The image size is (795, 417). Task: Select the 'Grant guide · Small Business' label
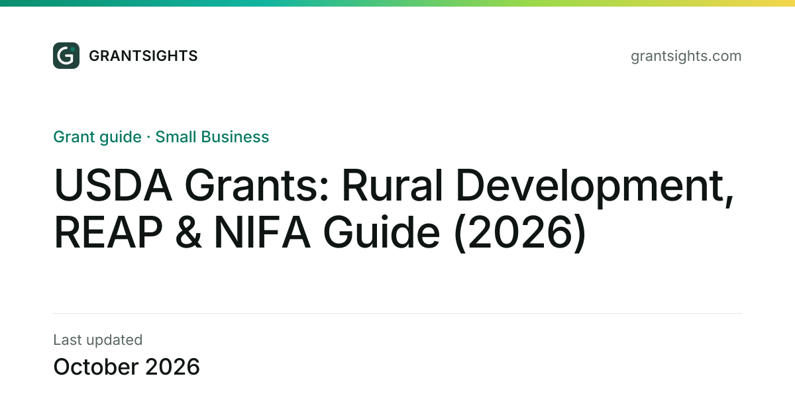pos(161,137)
